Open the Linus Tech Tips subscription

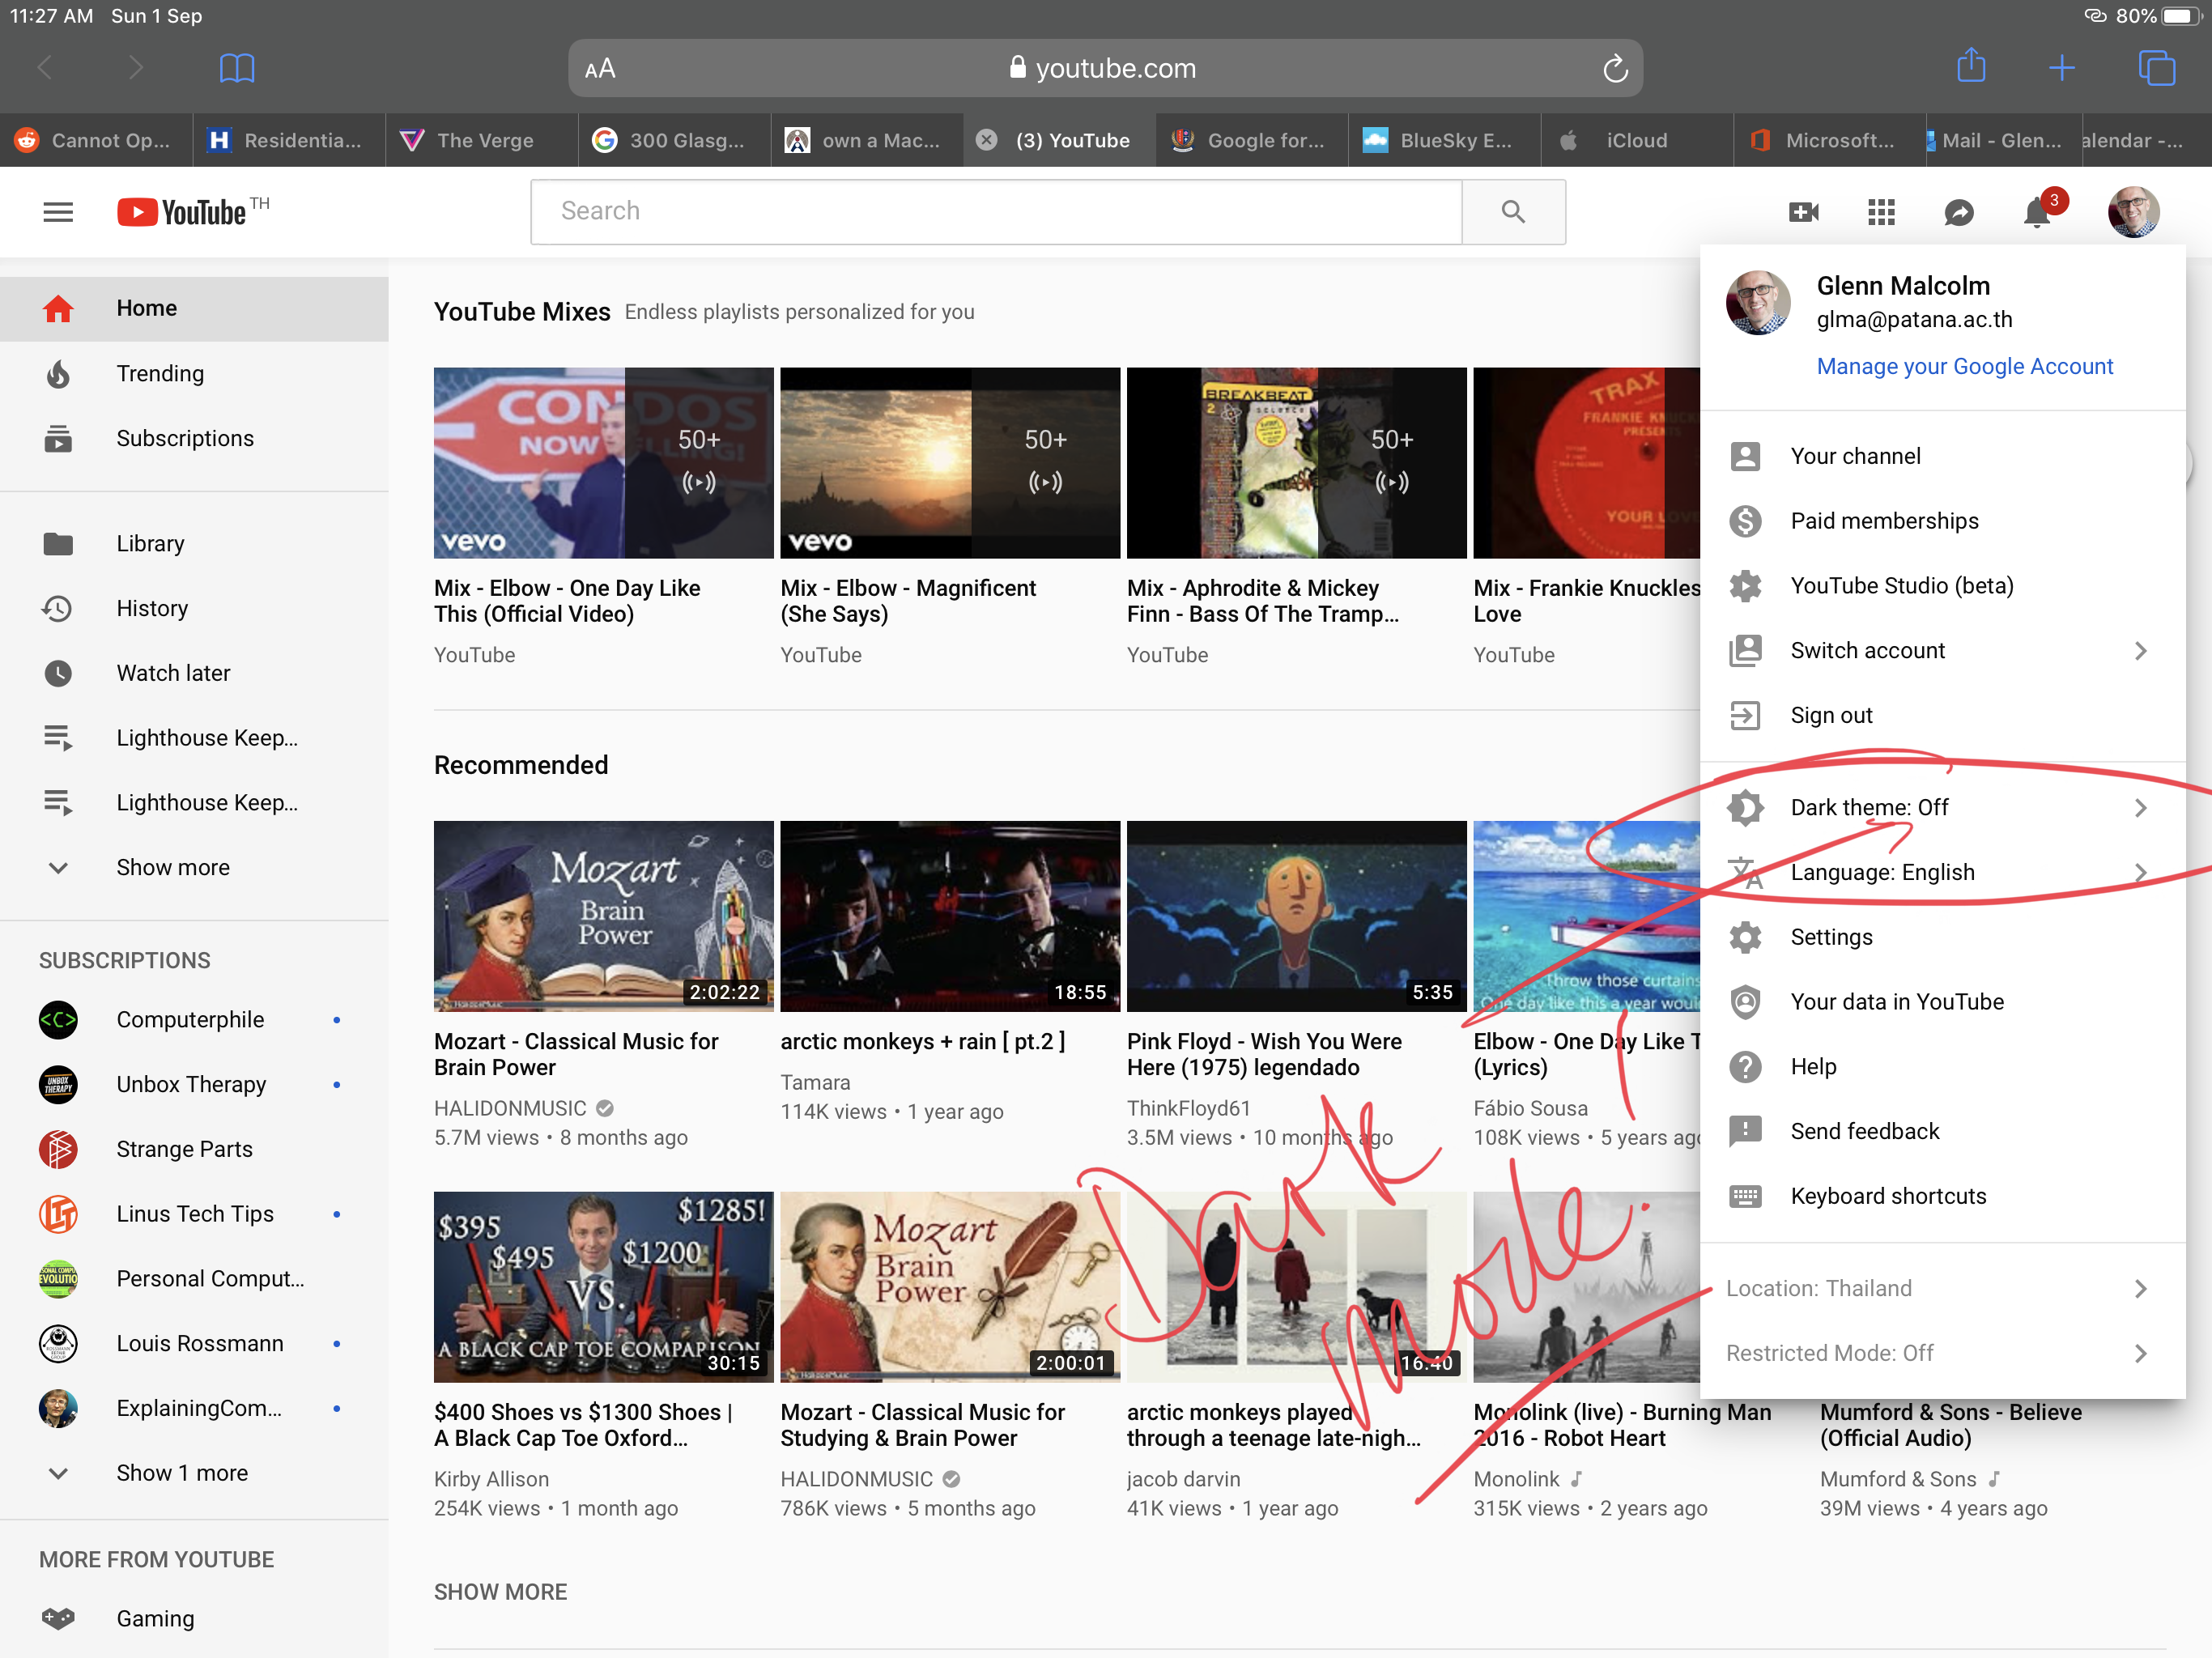point(194,1213)
